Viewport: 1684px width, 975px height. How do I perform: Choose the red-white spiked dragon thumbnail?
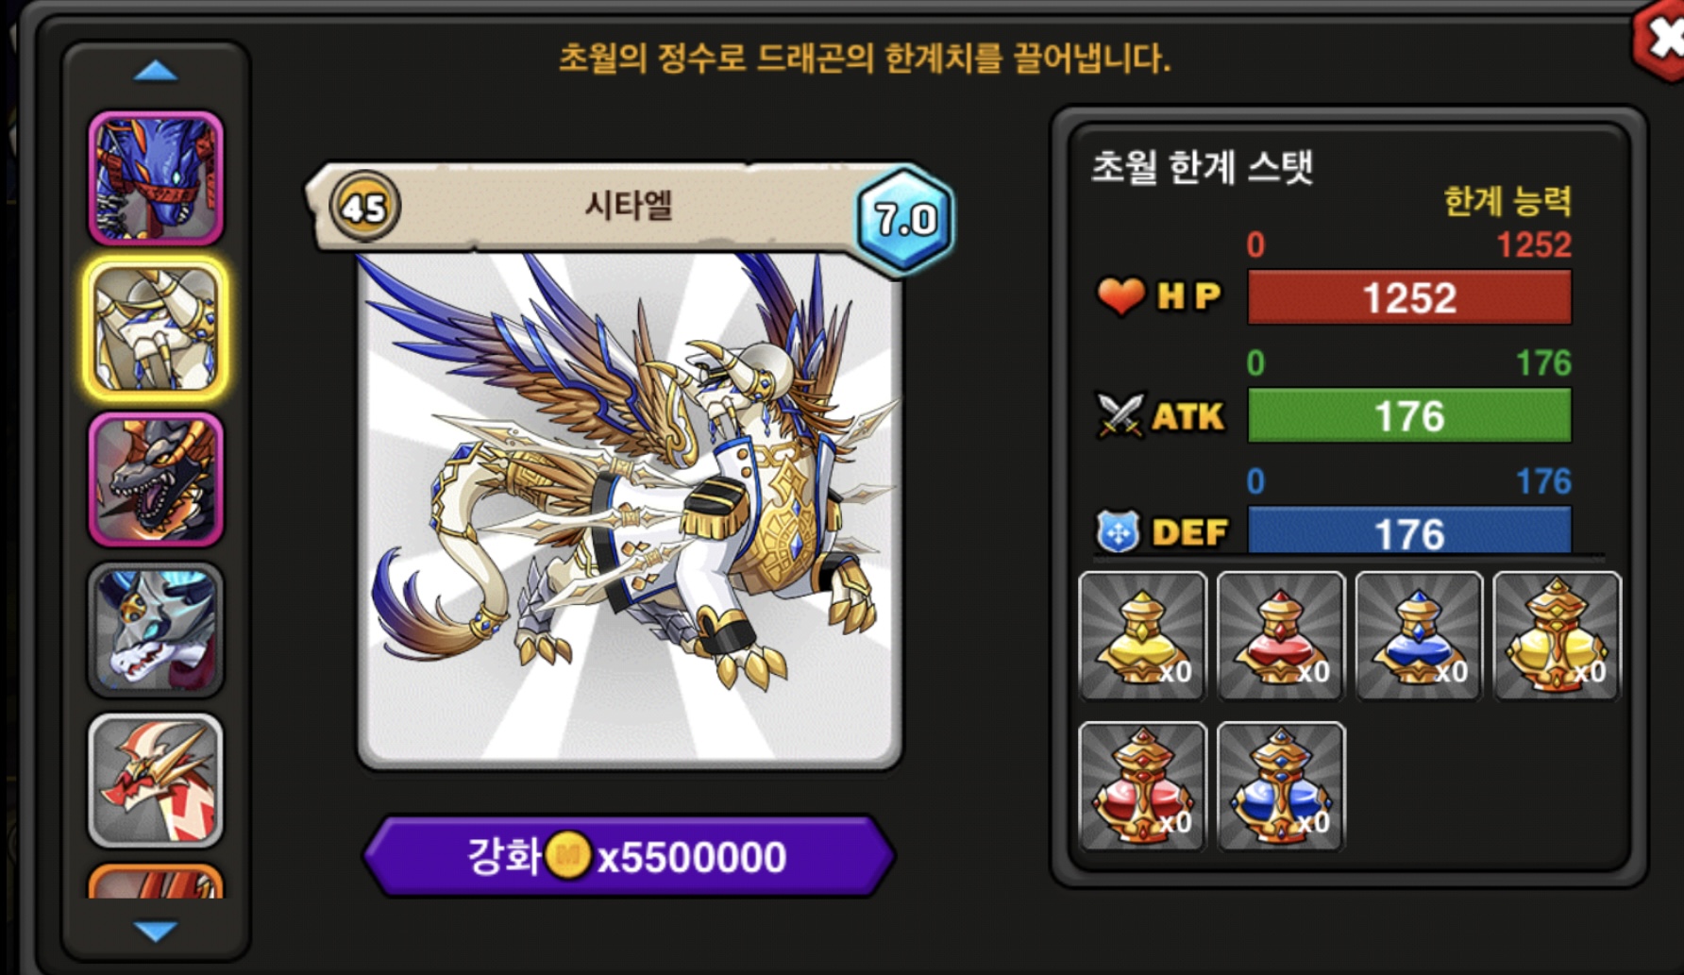pyautogui.click(x=156, y=780)
